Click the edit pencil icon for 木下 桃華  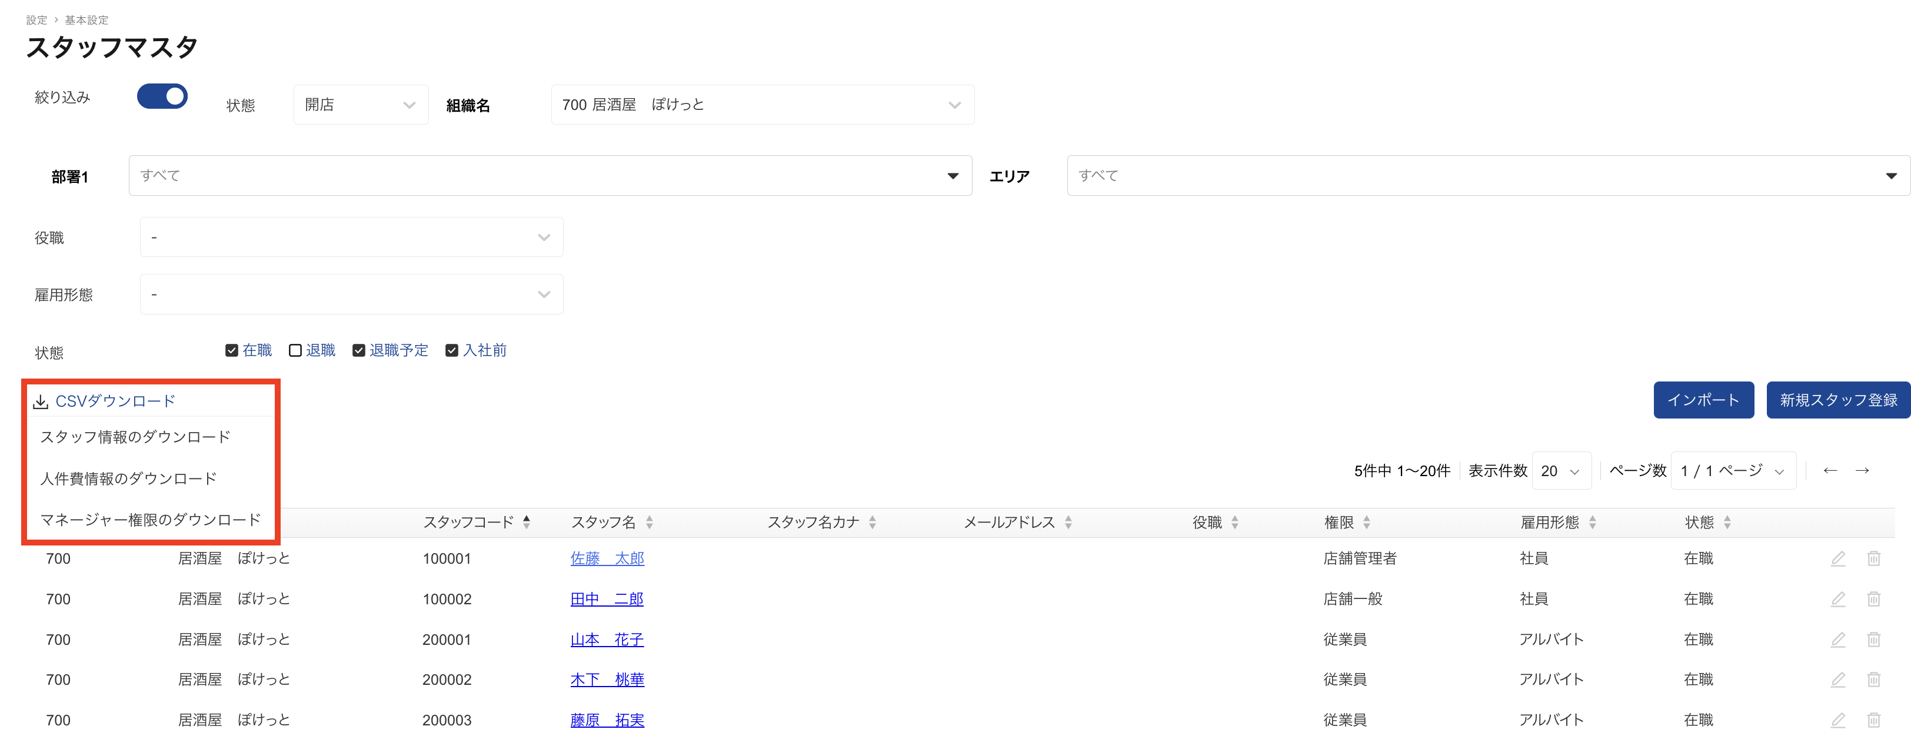pos(1837,680)
